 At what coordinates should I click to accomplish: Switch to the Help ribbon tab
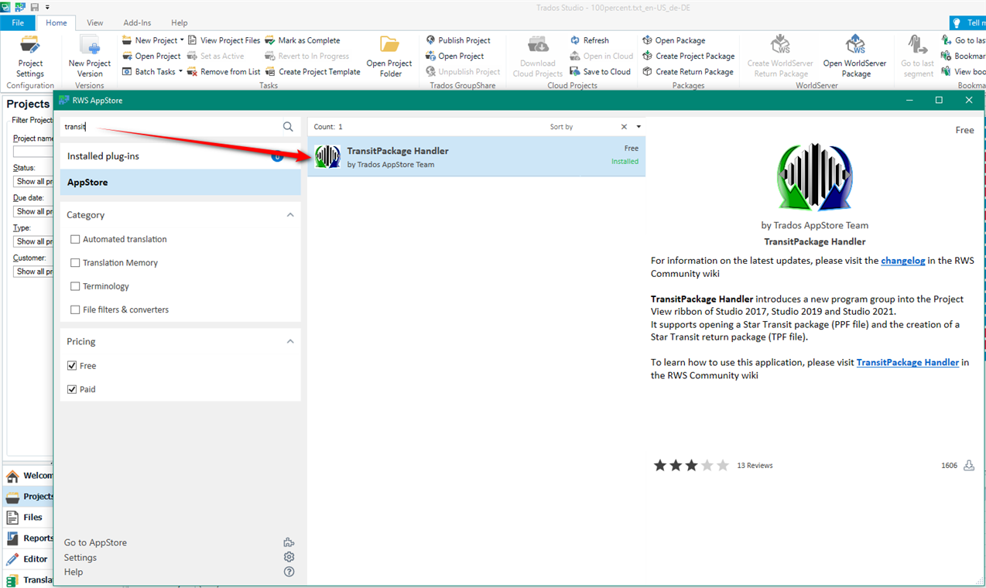(x=179, y=23)
